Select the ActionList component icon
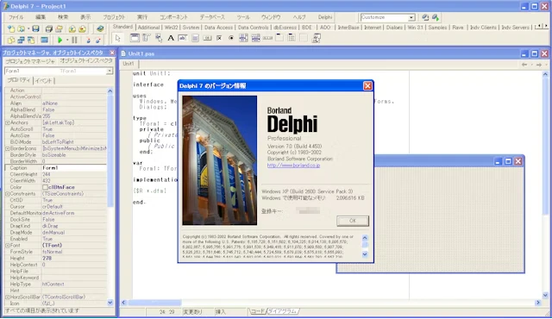 coord(317,38)
